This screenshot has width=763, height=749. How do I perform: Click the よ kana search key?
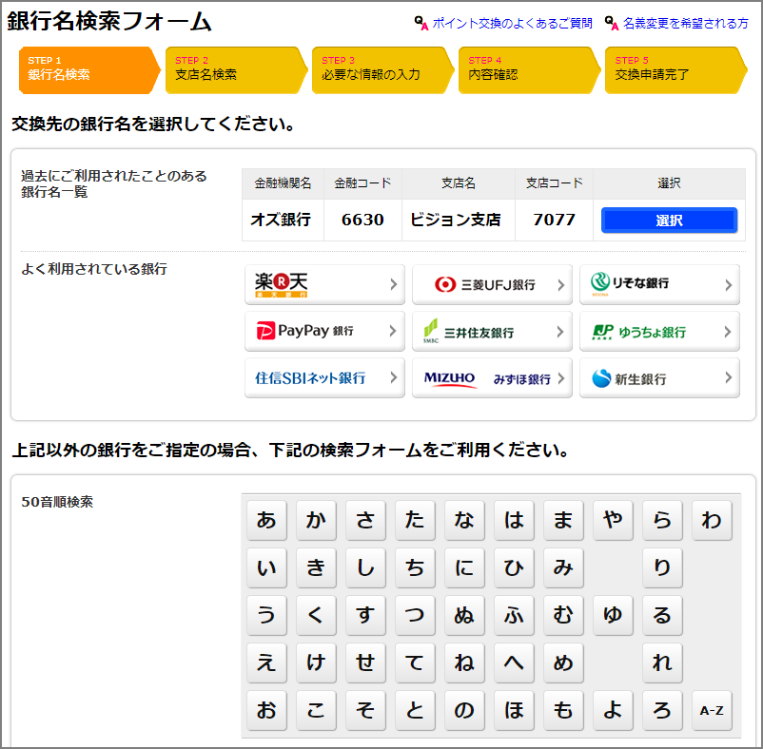pos(613,711)
